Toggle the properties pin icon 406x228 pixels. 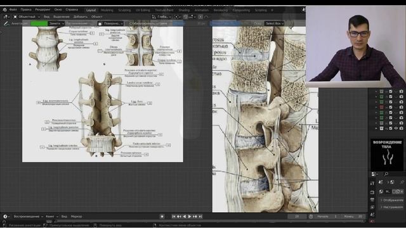[x=402, y=182]
